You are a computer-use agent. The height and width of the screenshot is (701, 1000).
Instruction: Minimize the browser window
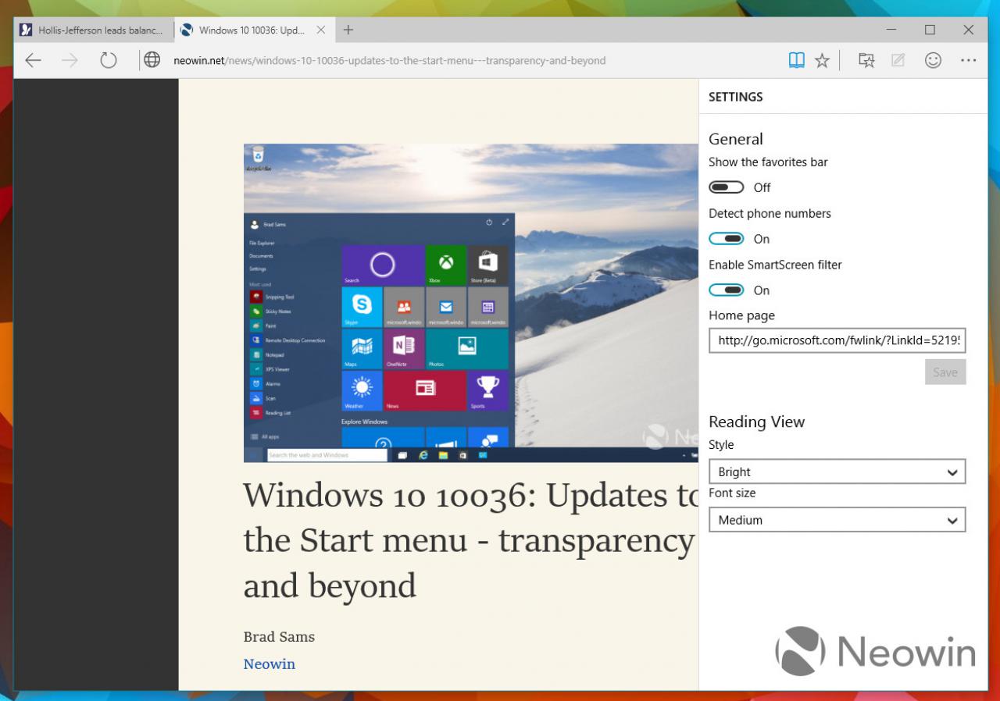coord(891,30)
